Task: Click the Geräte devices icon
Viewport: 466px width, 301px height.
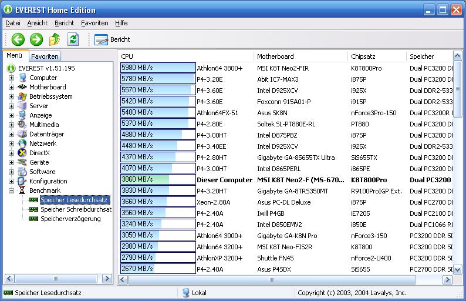Action: pos(22,162)
